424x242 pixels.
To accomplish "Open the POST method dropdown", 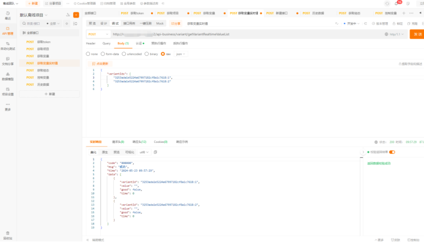I will [x=98, y=34].
